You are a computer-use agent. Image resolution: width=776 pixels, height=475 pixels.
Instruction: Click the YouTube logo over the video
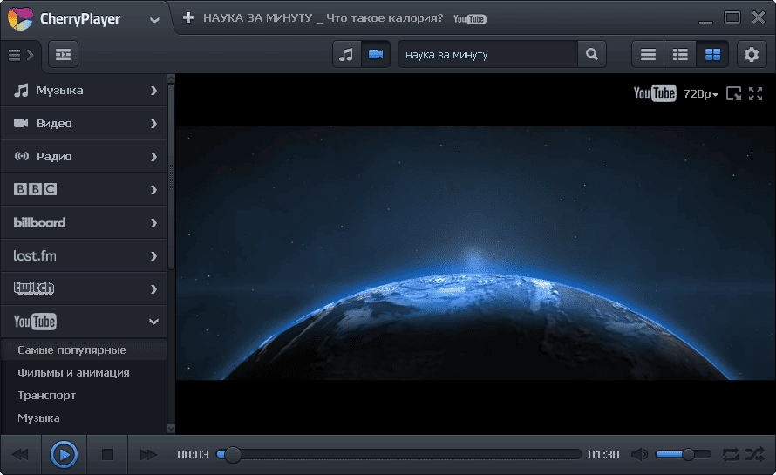tap(654, 93)
